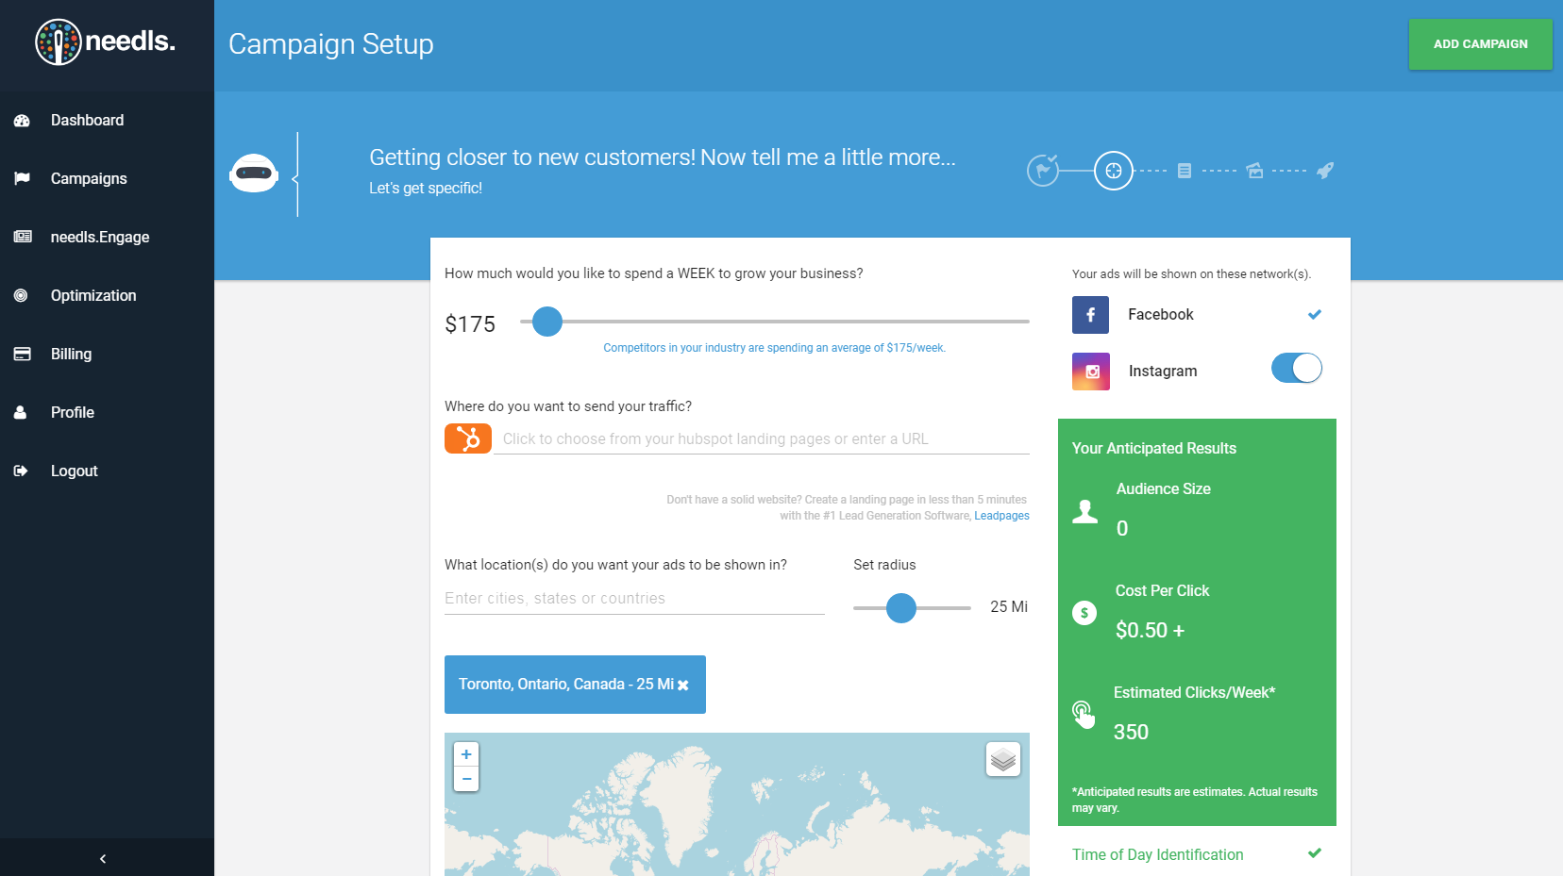Image resolution: width=1563 pixels, height=876 pixels.
Task: Zoom in on the map
Action: 466,754
